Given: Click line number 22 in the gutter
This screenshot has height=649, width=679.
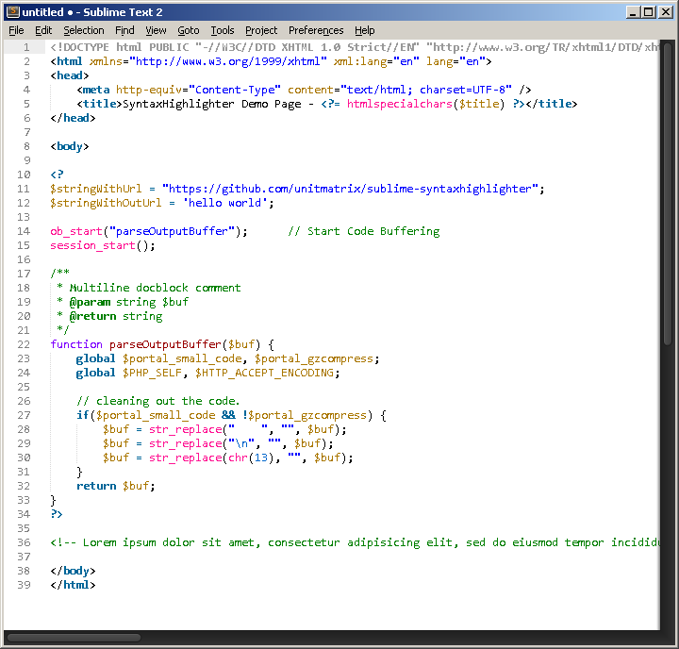Looking at the screenshot, I should 24,344.
